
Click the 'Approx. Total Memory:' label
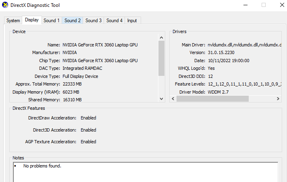tap(38, 84)
